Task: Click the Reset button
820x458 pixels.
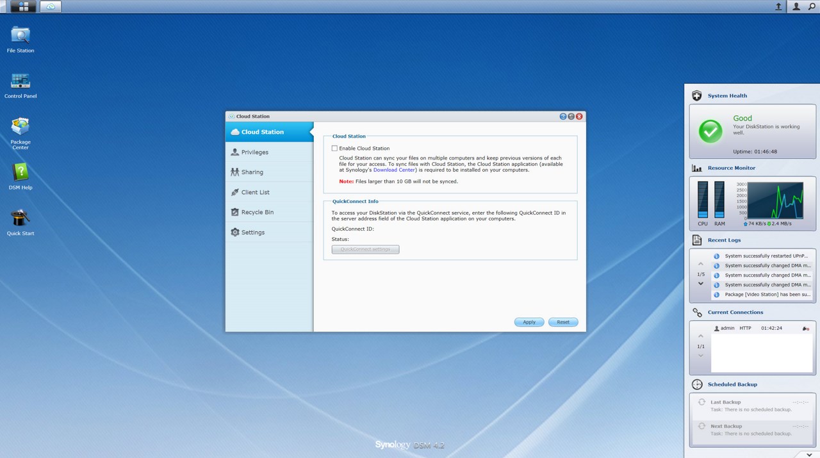Action: 563,322
